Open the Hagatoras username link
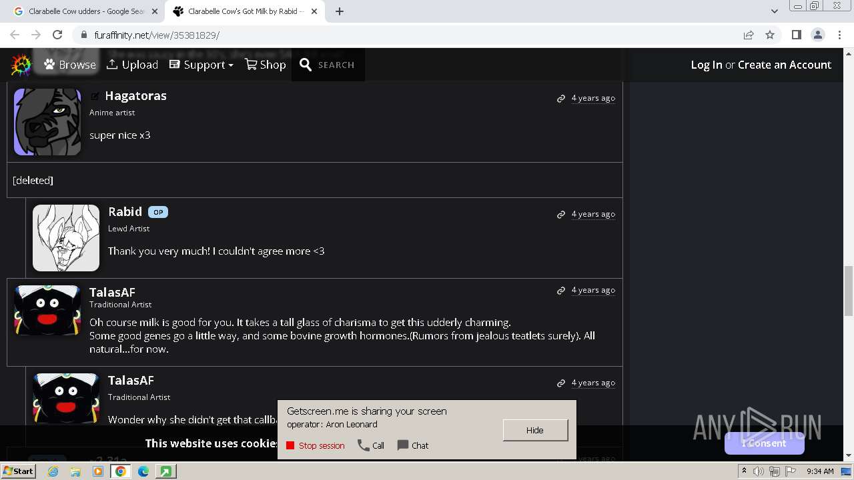The image size is (854, 480). coord(135,96)
